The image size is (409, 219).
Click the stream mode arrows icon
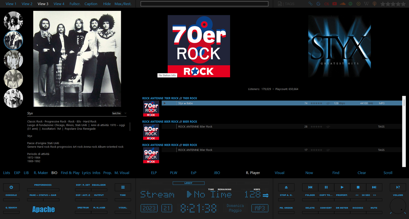tap(266, 195)
